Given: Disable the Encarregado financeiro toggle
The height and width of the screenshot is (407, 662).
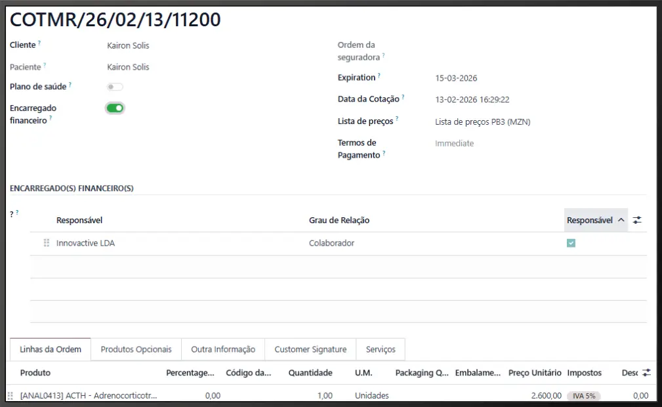Looking at the screenshot, I should point(115,108).
